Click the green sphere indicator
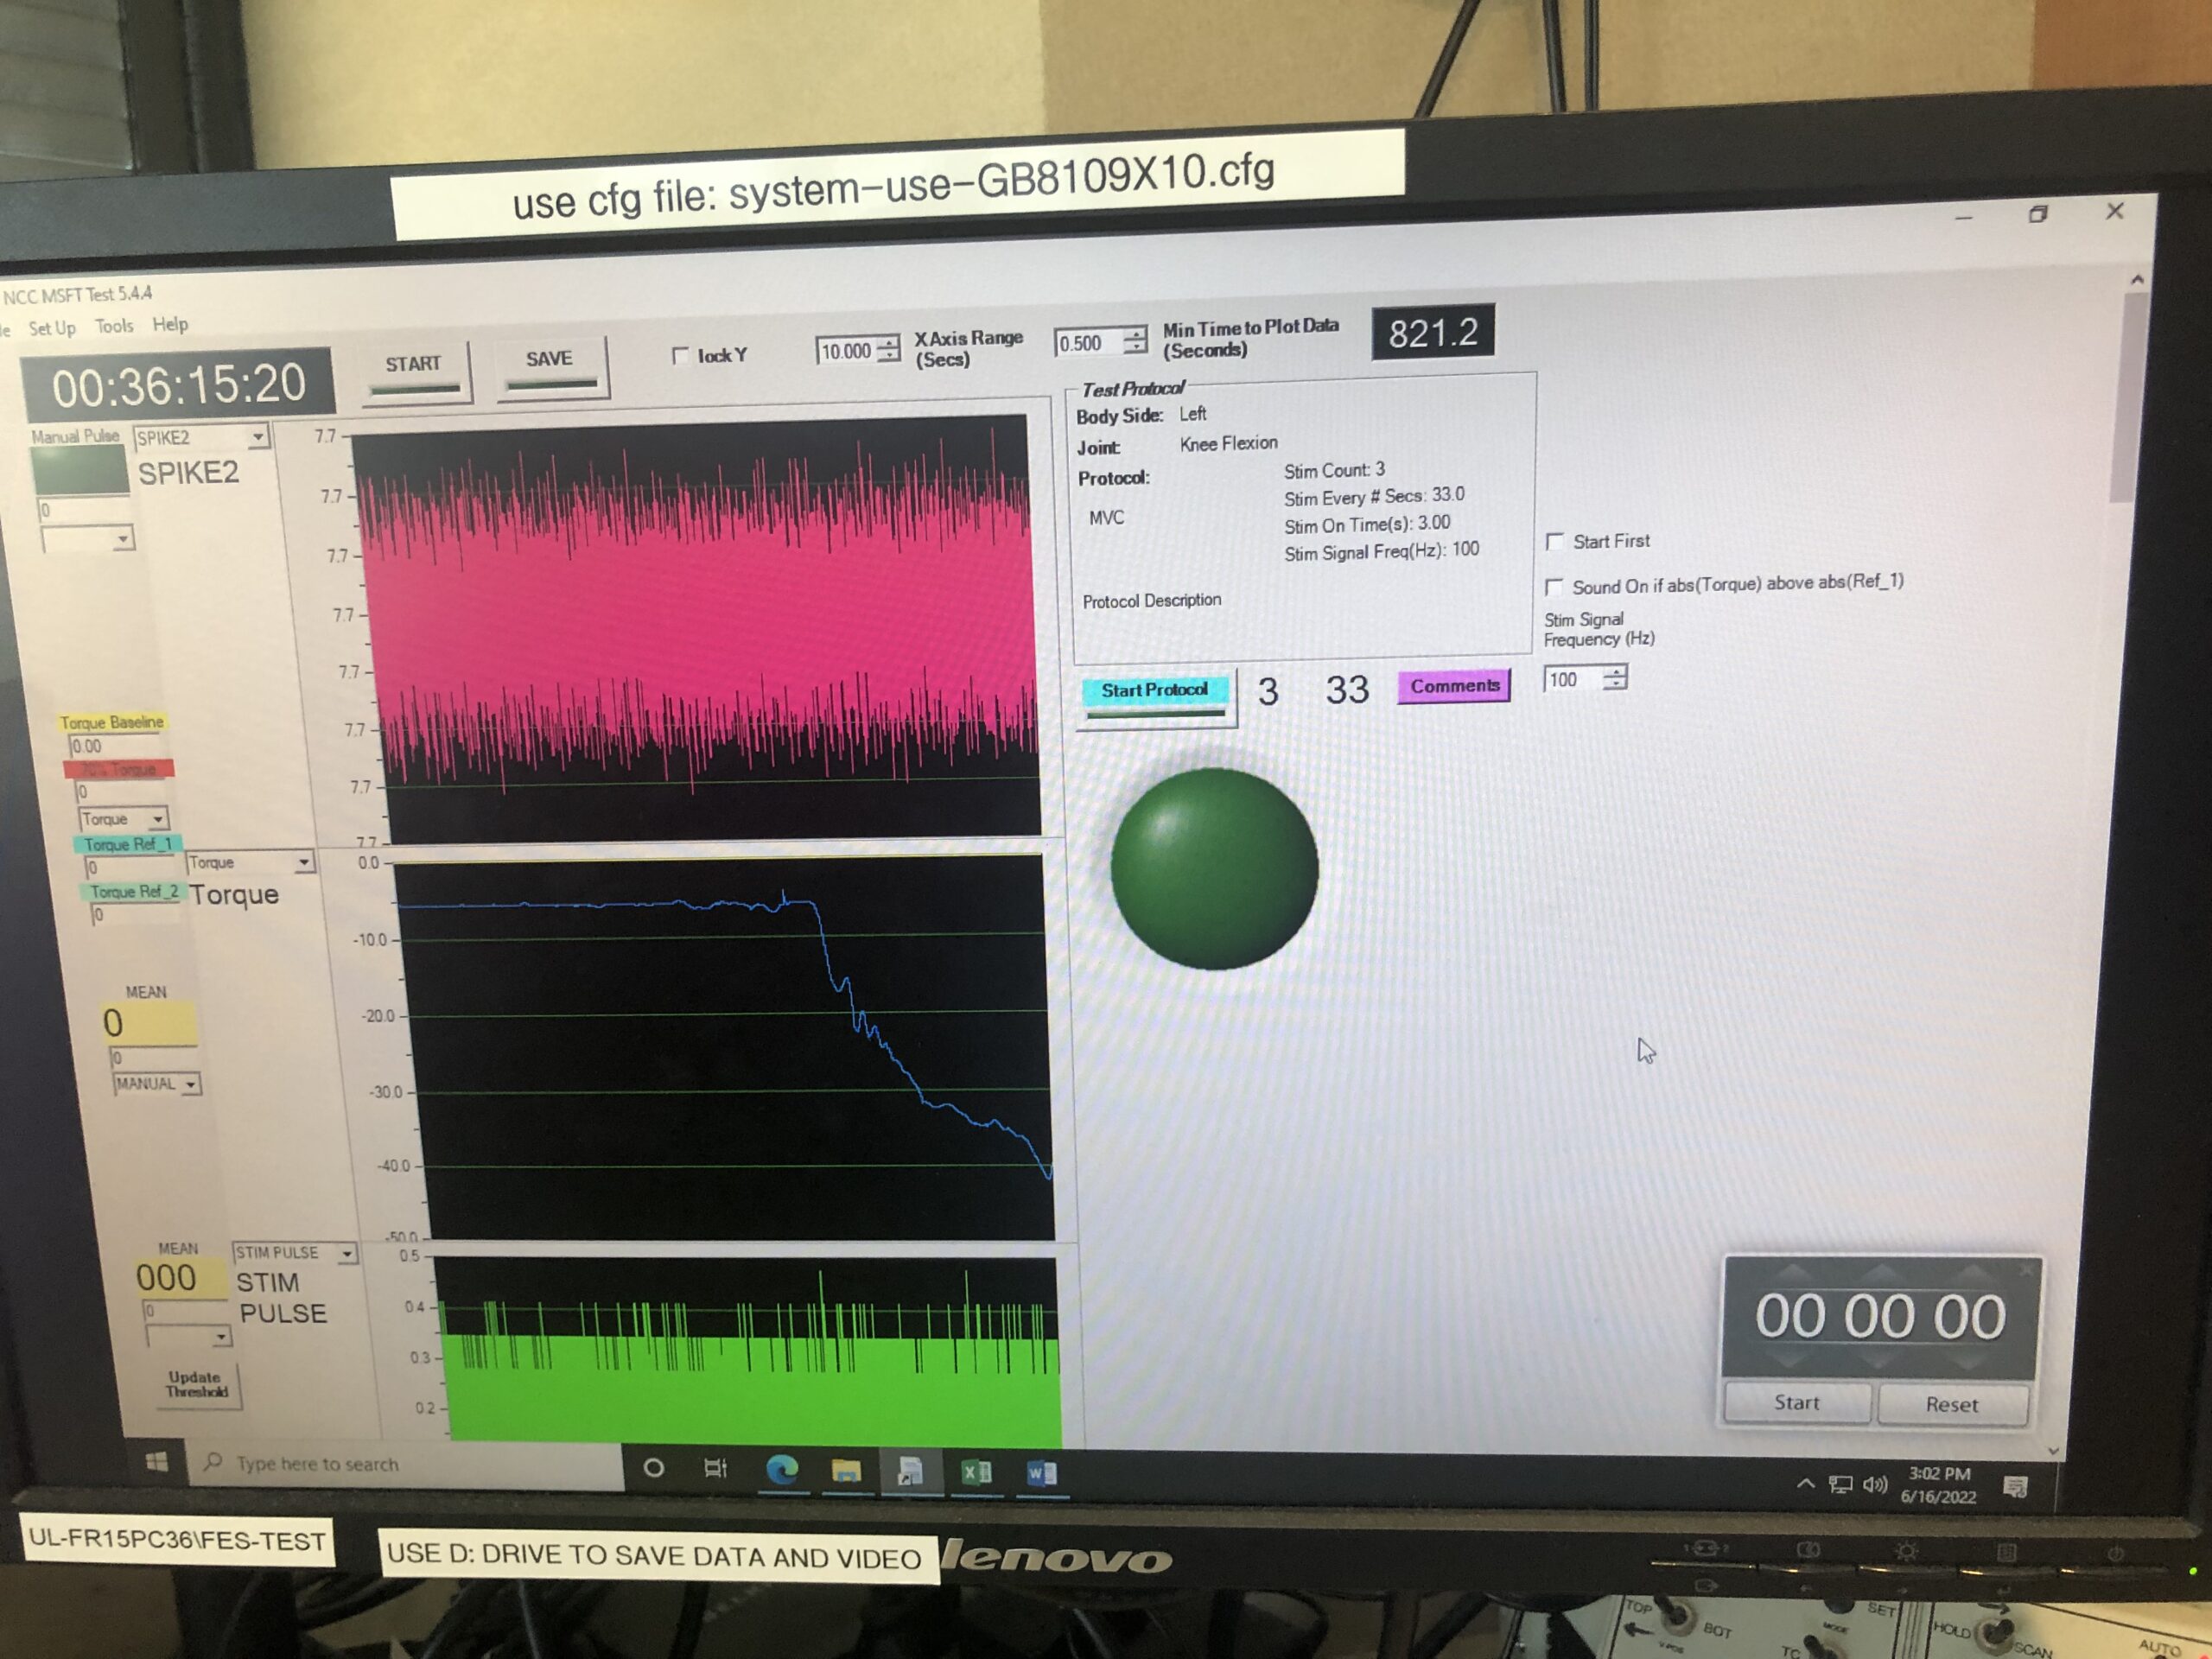The image size is (2212, 1659). click(1214, 868)
